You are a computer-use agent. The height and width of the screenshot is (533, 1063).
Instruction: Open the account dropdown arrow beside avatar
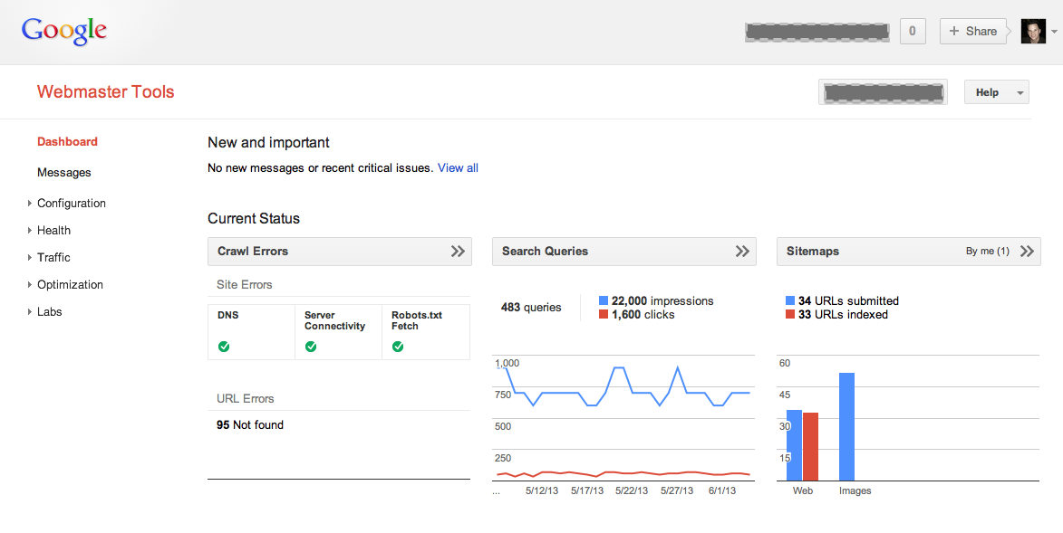1054,32
